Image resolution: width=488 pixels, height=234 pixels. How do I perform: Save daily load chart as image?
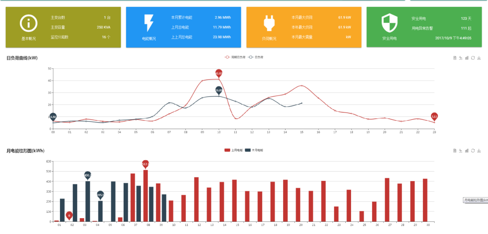coord(479,58)
